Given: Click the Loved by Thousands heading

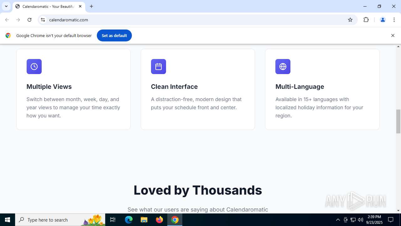Looking at the screenshot, I should coord(198,190).
